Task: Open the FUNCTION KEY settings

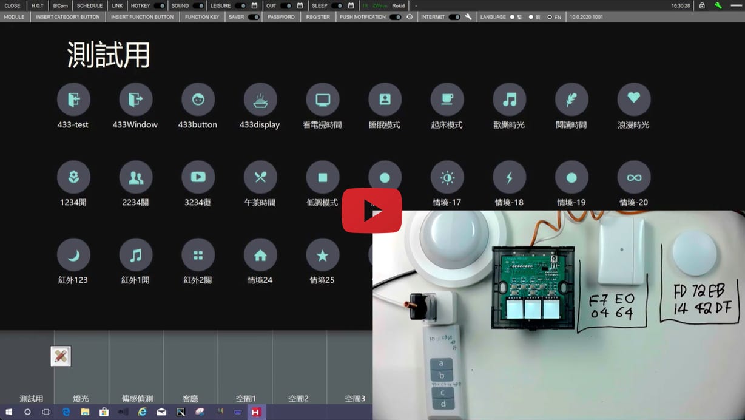Action: [x=203, y=17]
